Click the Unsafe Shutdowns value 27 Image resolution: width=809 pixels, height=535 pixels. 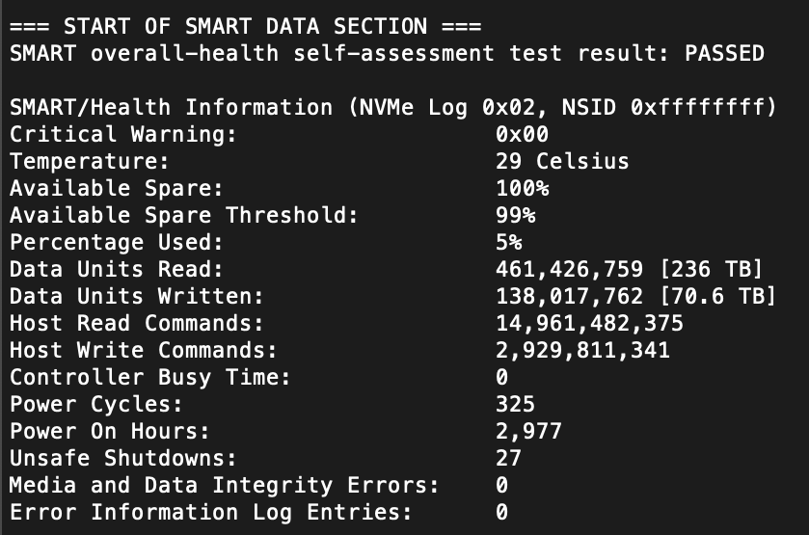(x=508, y=458)
